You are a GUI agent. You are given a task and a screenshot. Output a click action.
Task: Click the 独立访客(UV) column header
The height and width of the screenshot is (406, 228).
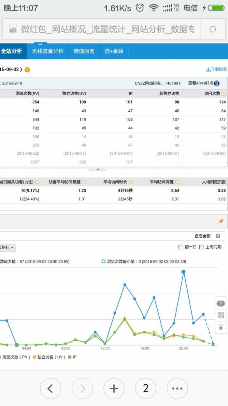[74, 94]
